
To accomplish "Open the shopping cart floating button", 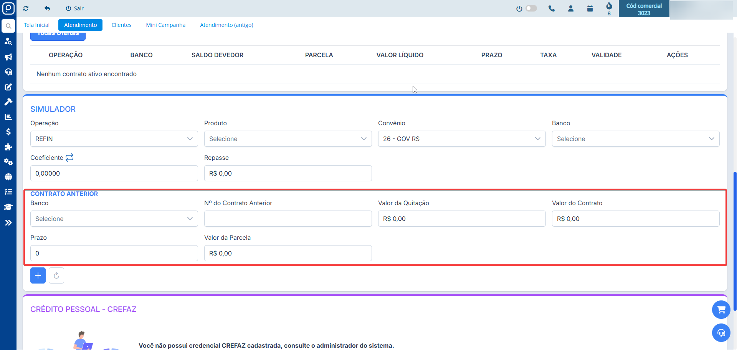I will click(x=721, y=310).
